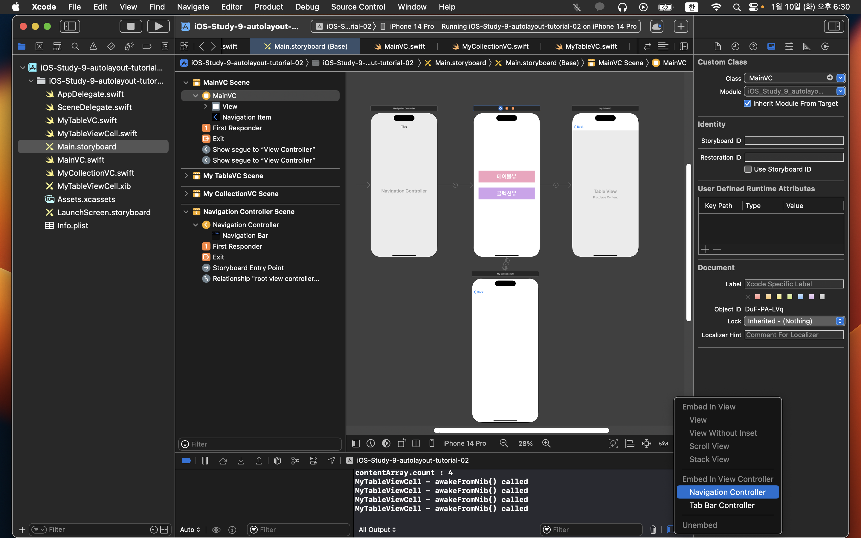This screenshot has width=861, height=538.
Task: Open the Class combo box dropdown
Action: pos(840,78)
